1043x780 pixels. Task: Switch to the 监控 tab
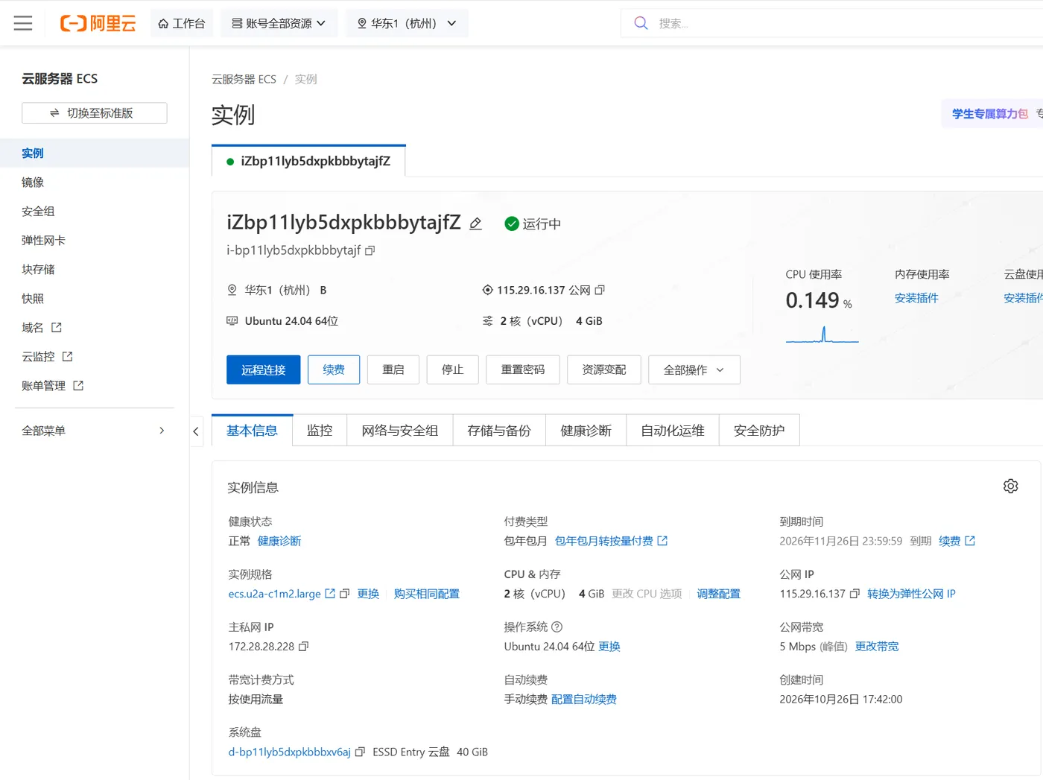320,431
